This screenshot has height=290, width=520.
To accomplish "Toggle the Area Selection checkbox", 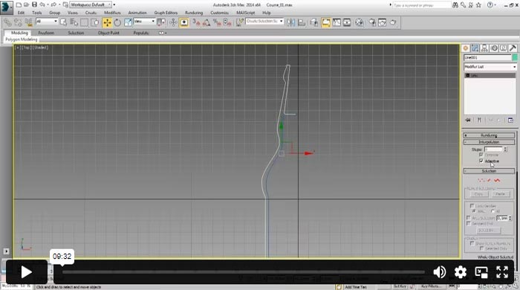I will pos(469,218).
